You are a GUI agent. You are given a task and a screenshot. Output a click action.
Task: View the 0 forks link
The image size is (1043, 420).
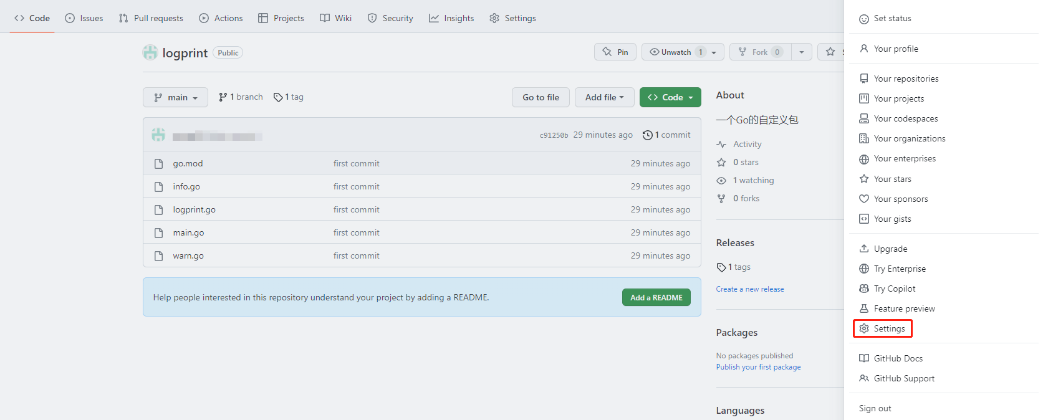pyautogui.click(x=738, y=198)
